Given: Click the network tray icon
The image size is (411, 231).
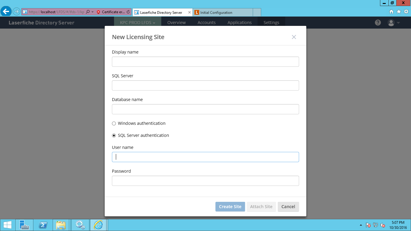Looking at the screenshot, I should point(375,225).
